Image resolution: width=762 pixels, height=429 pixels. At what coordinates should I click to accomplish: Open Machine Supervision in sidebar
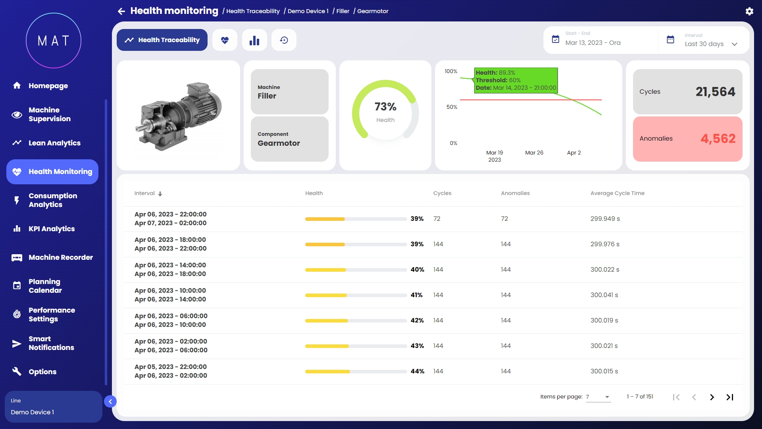click(x=50, y=114)
